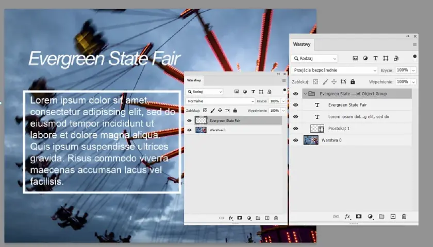Hide Evergreen State Smart Object Group visibility
Image resolution: width=433 pixels, height=247 pixels.
coord(295,94)
